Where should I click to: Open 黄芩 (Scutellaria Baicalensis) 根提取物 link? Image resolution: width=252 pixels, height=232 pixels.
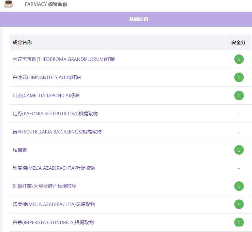(57, 132)
